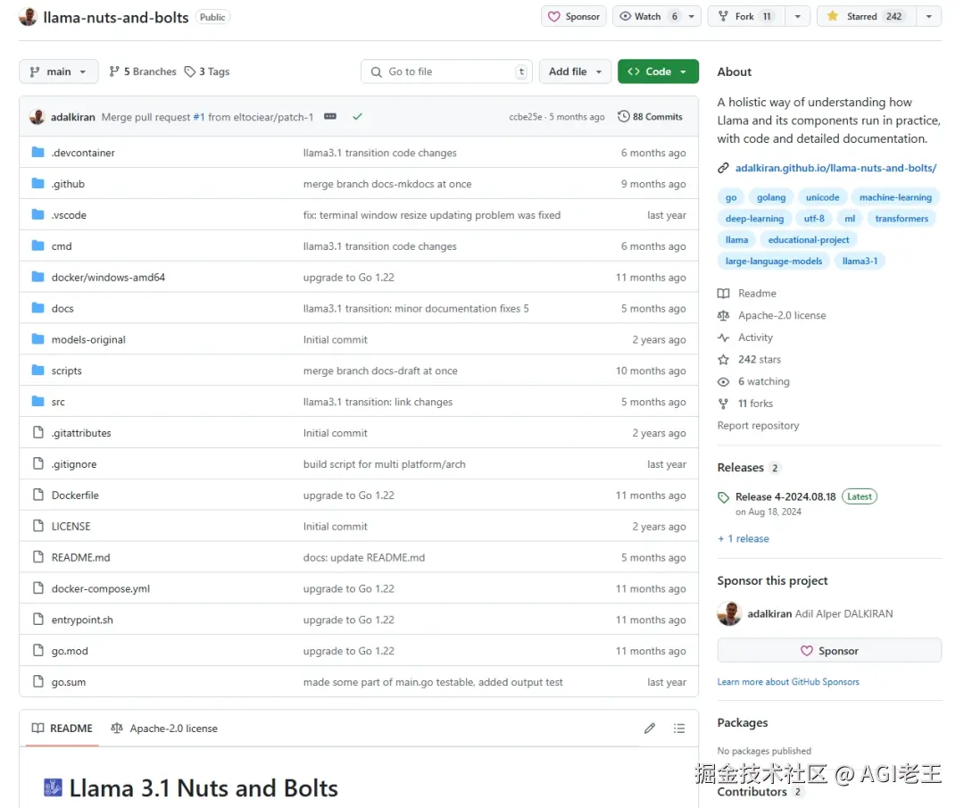Click the green commit status checkmark
The height and width of the screenshot is (808, 964).
click(x=357, y=116)
